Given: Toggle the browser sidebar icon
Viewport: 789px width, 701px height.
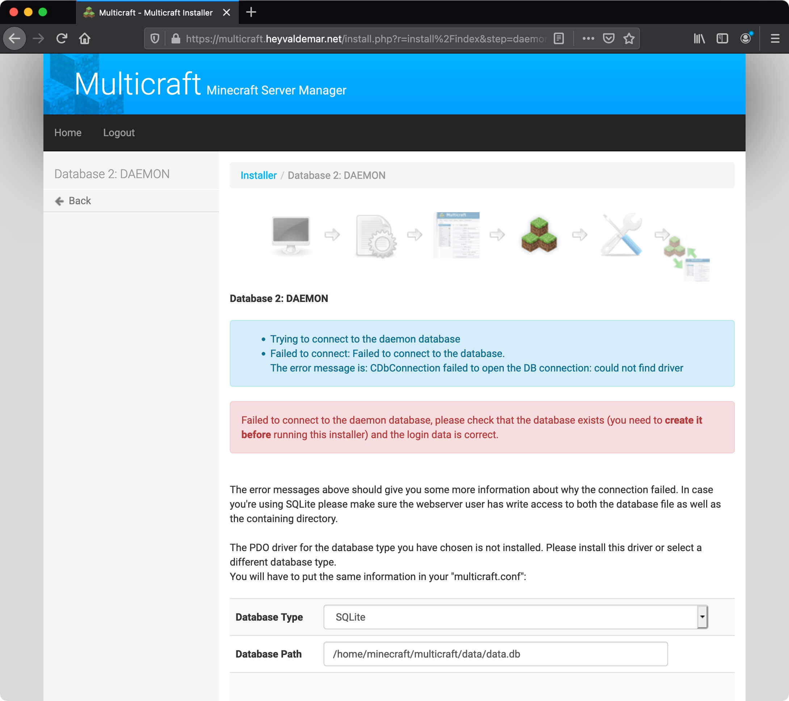Looking at the screenshot, I should pos(722,38).
